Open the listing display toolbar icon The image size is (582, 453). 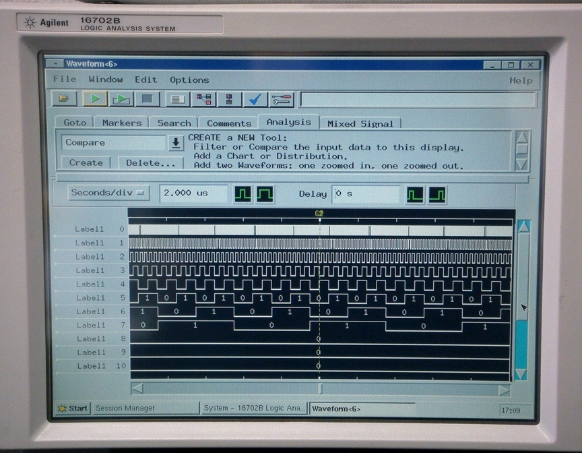pos(178,100)
